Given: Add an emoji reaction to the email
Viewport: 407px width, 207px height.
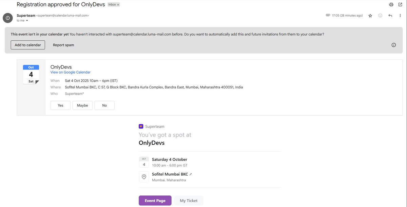Looking at the screenshot, I should pyautogui.click(x=380, y=16).
